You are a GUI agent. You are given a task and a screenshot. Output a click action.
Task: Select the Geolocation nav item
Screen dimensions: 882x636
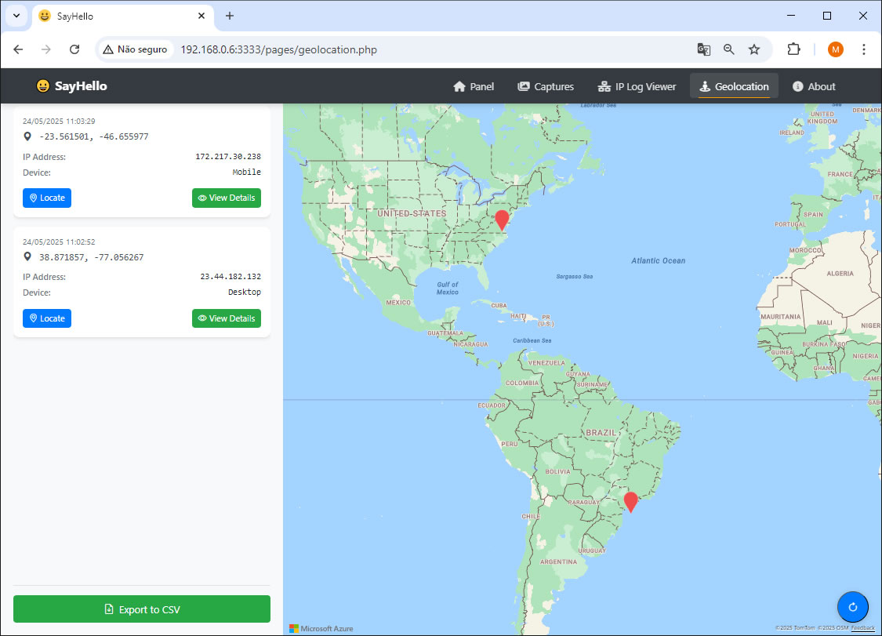click(x=734, y=87)
